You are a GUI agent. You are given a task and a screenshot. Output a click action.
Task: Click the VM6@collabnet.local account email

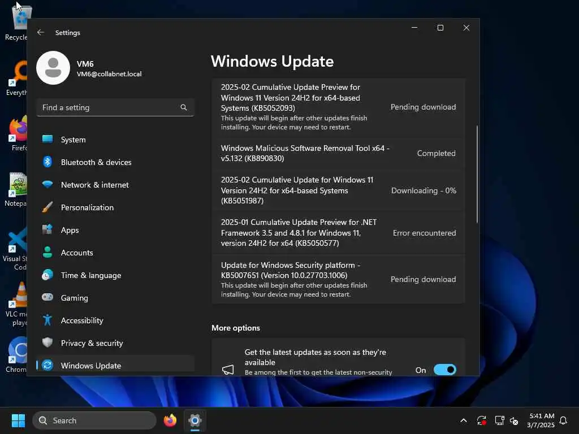click(109, 74)
